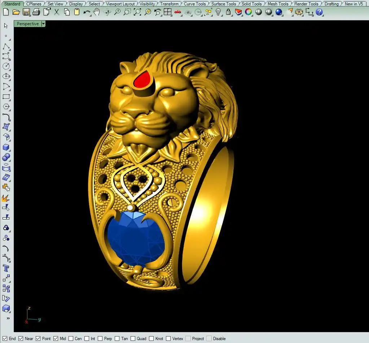Click the Open file folder icon
This screenshot has width=369, height=343.
pyautogui.click(x=16, y=12)
